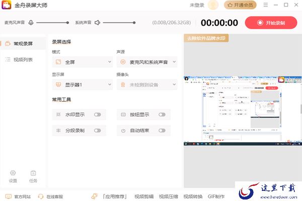This screenshot has height=201, width=302.
Task: Click the webcam icon beside 未检测到设备
Action: pyautogui.click(x=123, y=84)
